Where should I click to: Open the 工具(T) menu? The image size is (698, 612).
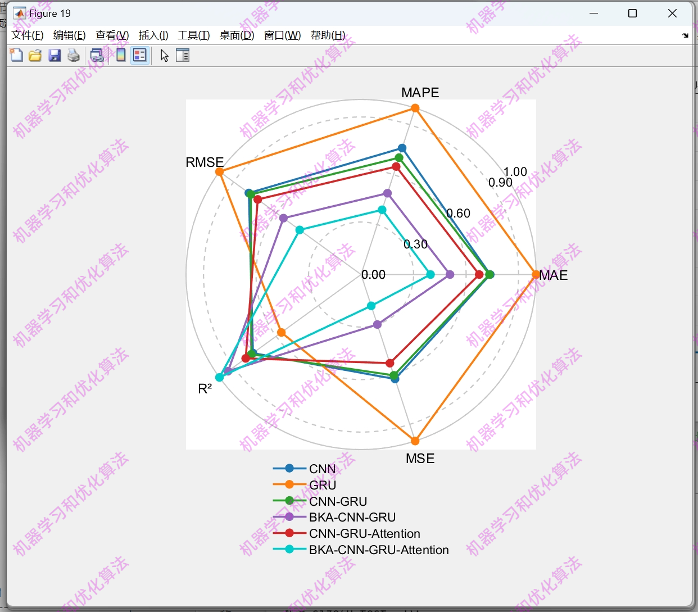point(194,35)
